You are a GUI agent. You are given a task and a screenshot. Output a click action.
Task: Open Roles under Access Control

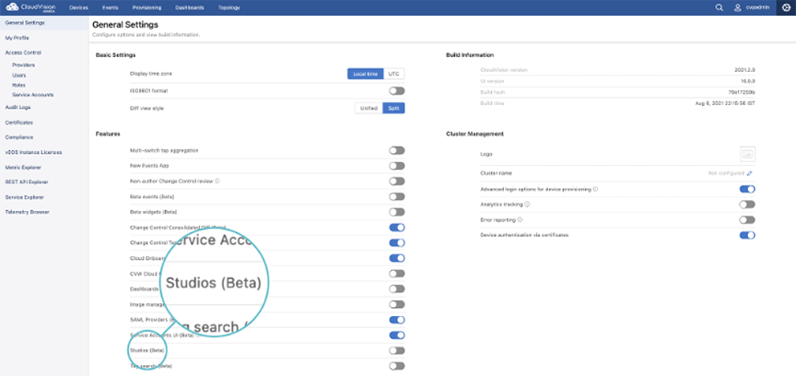tap(18, 85)
